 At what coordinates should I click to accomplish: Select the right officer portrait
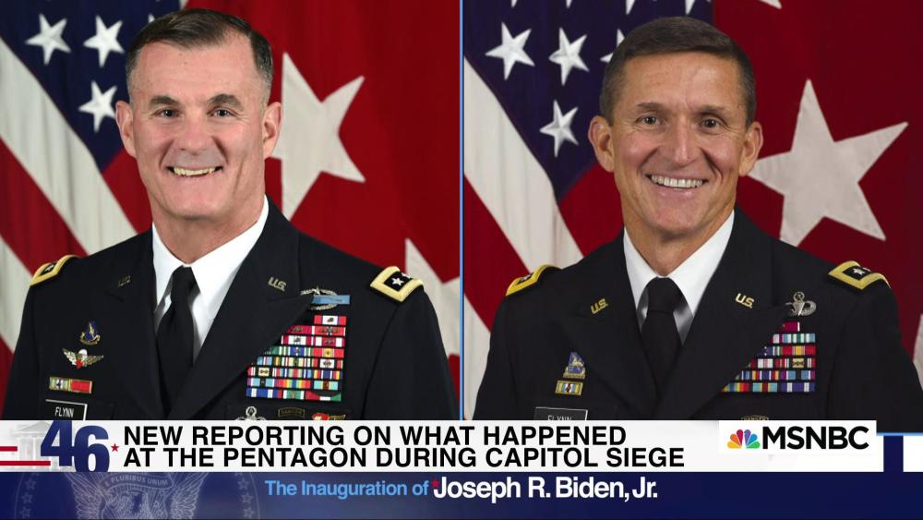[x=693, y=210]
